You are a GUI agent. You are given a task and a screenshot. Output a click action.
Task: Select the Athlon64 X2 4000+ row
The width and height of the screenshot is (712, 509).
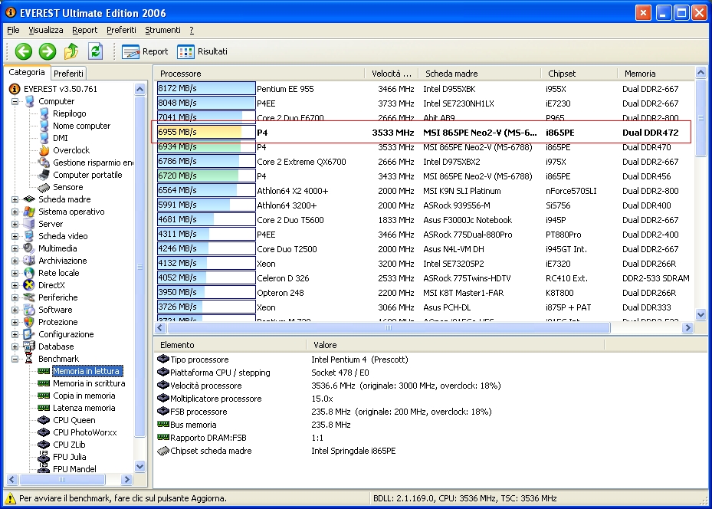point(425,191)
